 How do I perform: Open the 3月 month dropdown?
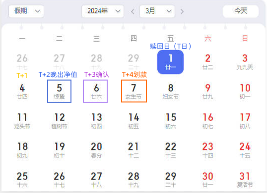157,11
